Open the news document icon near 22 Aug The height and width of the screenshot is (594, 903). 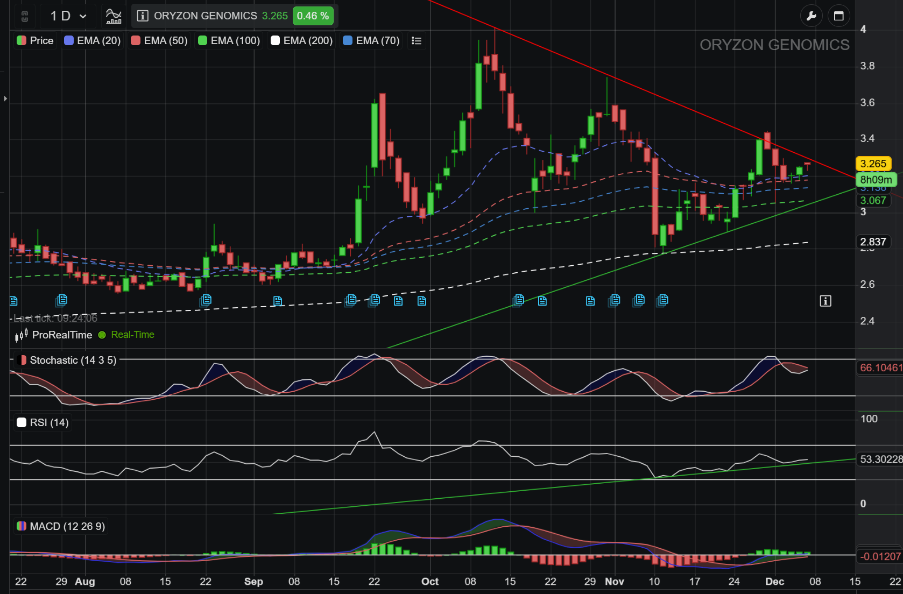coord(206,300)
